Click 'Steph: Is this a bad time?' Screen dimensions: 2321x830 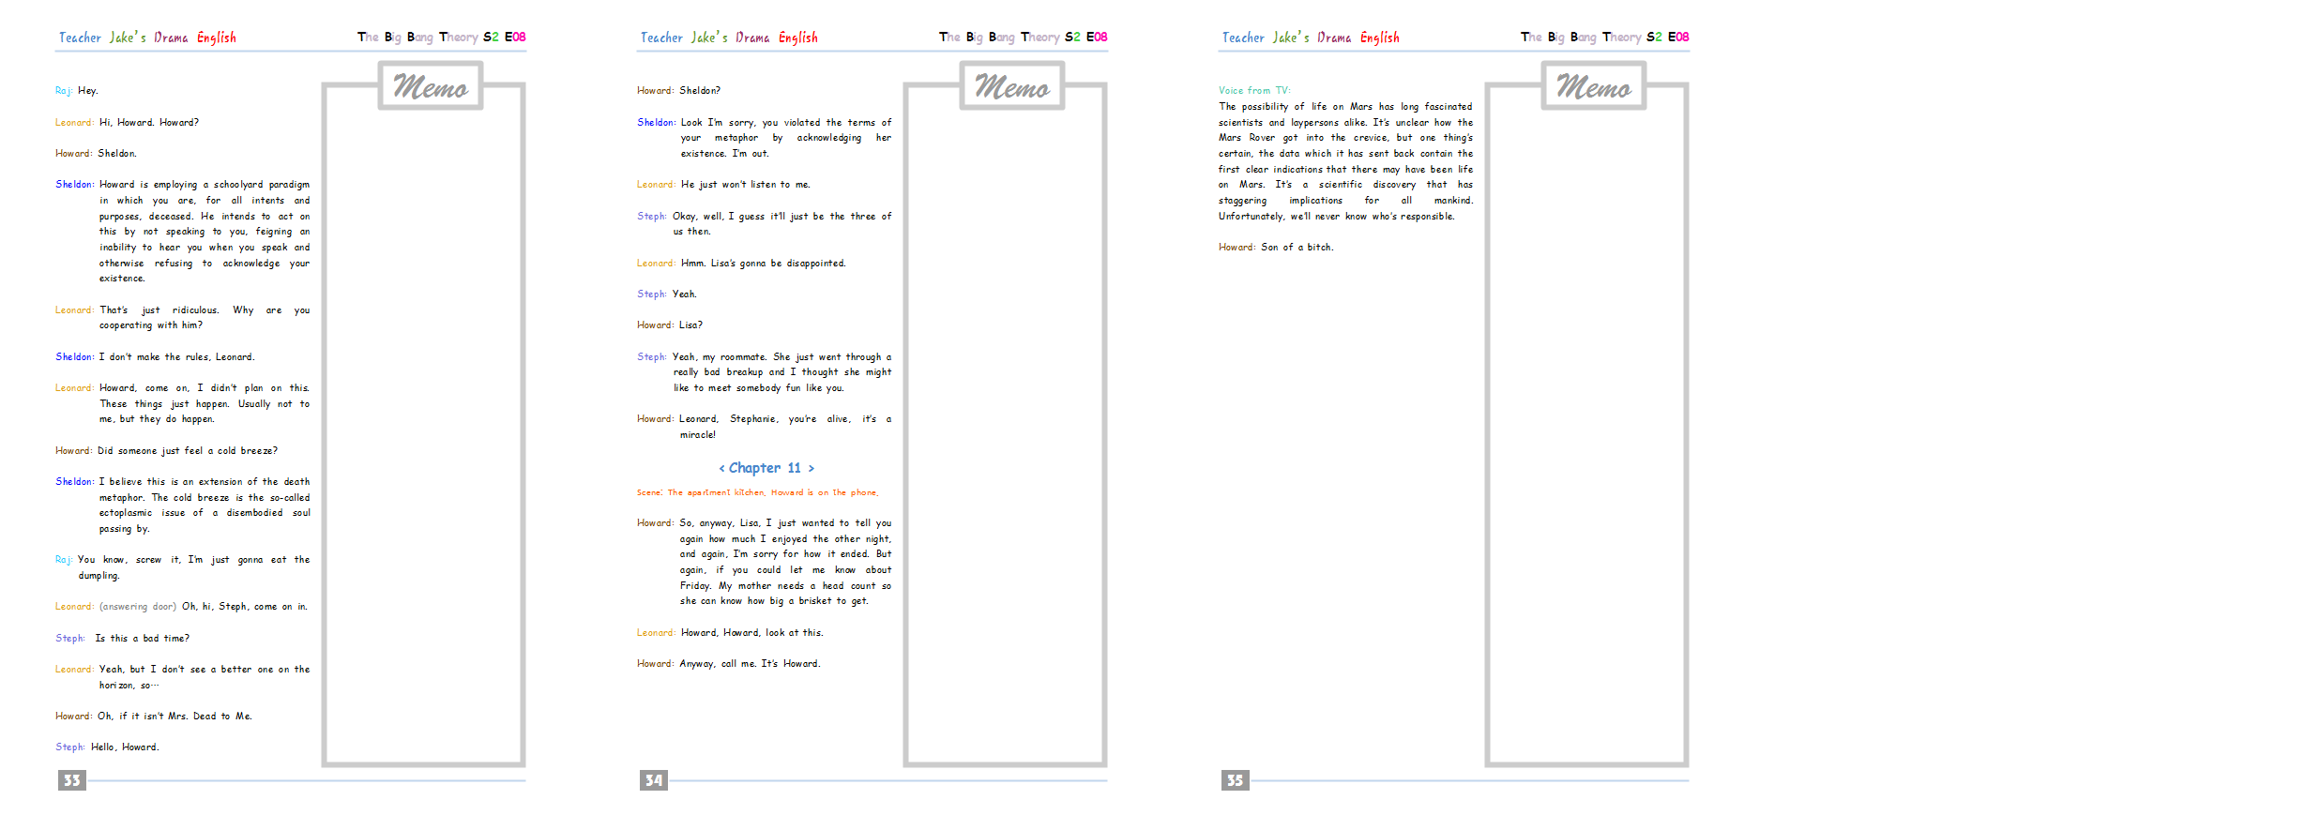coord(122,639)
